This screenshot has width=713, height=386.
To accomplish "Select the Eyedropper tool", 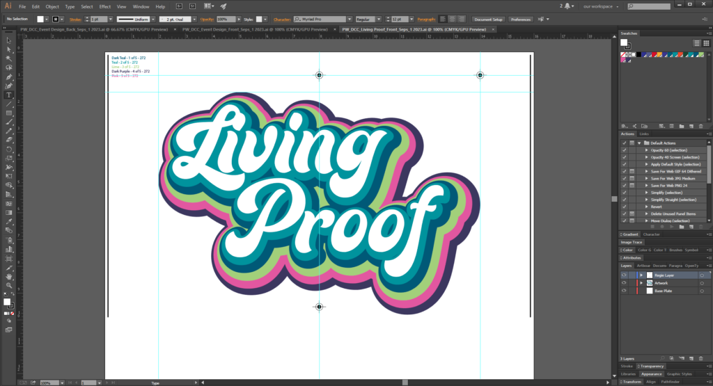I will [8, 222].
